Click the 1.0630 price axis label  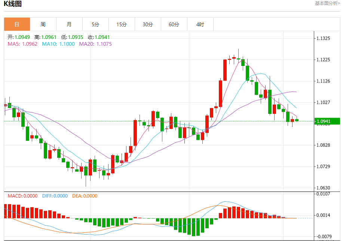click(323, 188)
